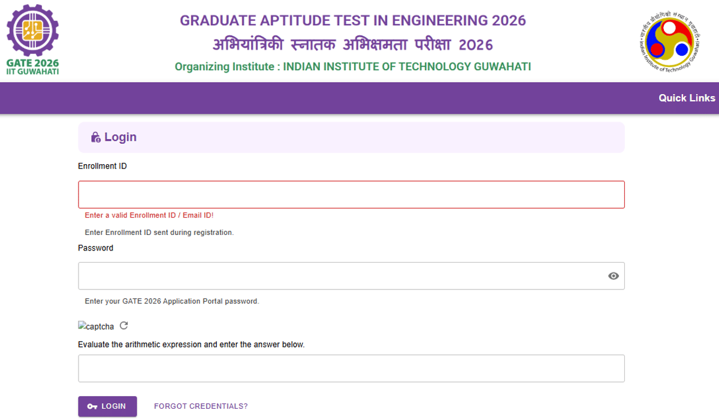The height and width of the screenshot is (419, 719).
Task: Open the FORGOT CREDENTIALS? link
Action: click(201, 406)
